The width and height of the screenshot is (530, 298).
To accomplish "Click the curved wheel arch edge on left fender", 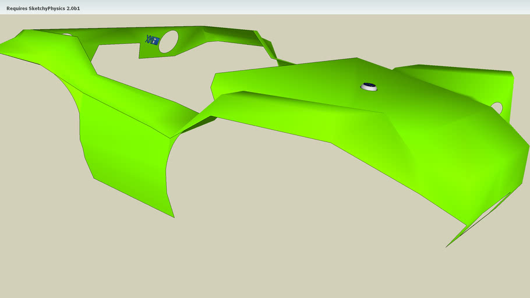I will (x=167, y=175).
